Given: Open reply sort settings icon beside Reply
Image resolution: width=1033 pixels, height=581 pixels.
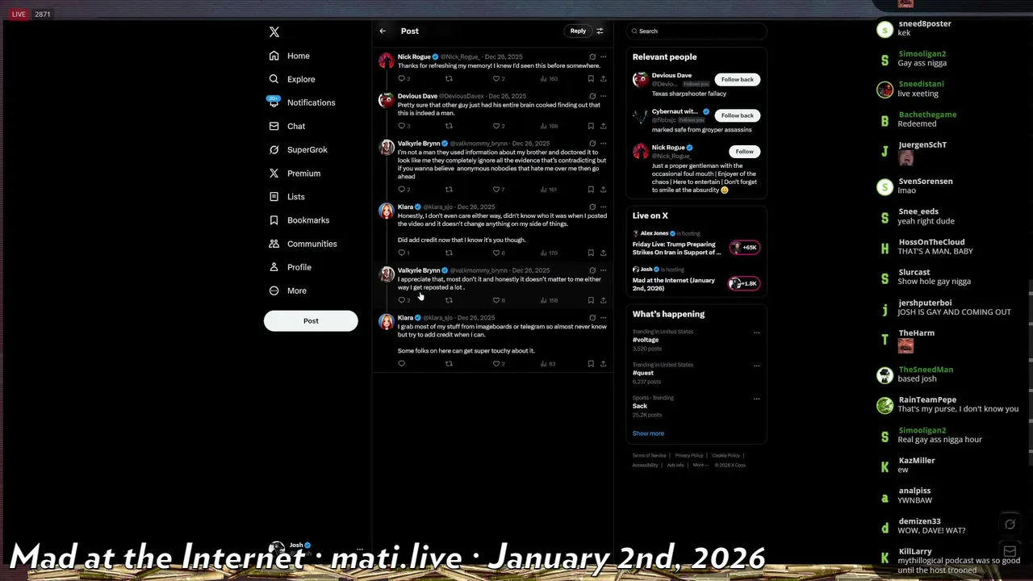Looking at the screenshot, I should 600,31.
